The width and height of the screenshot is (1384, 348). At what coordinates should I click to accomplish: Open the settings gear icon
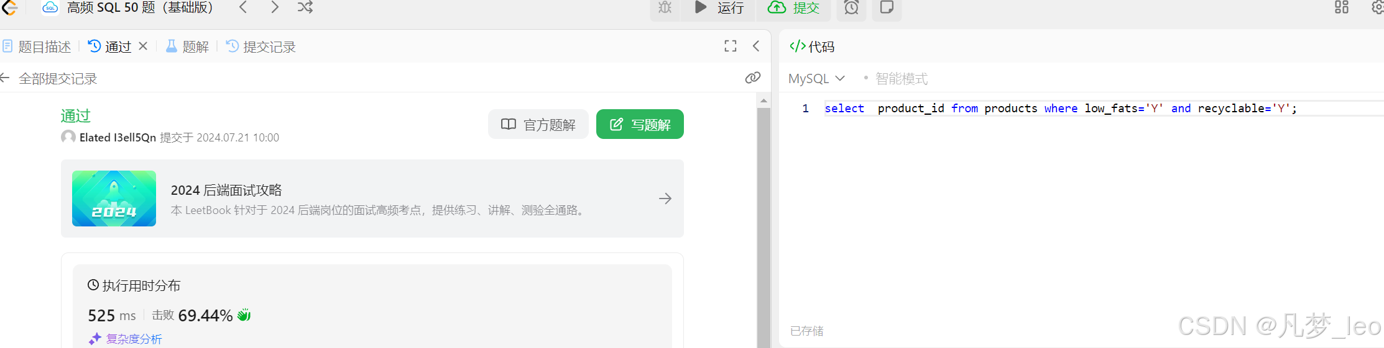(x=1377, y=7)
